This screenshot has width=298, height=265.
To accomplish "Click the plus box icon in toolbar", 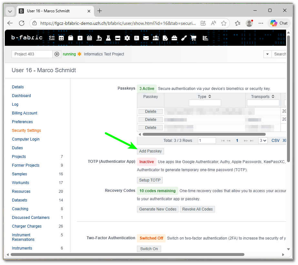I will [x=80, y=38].
